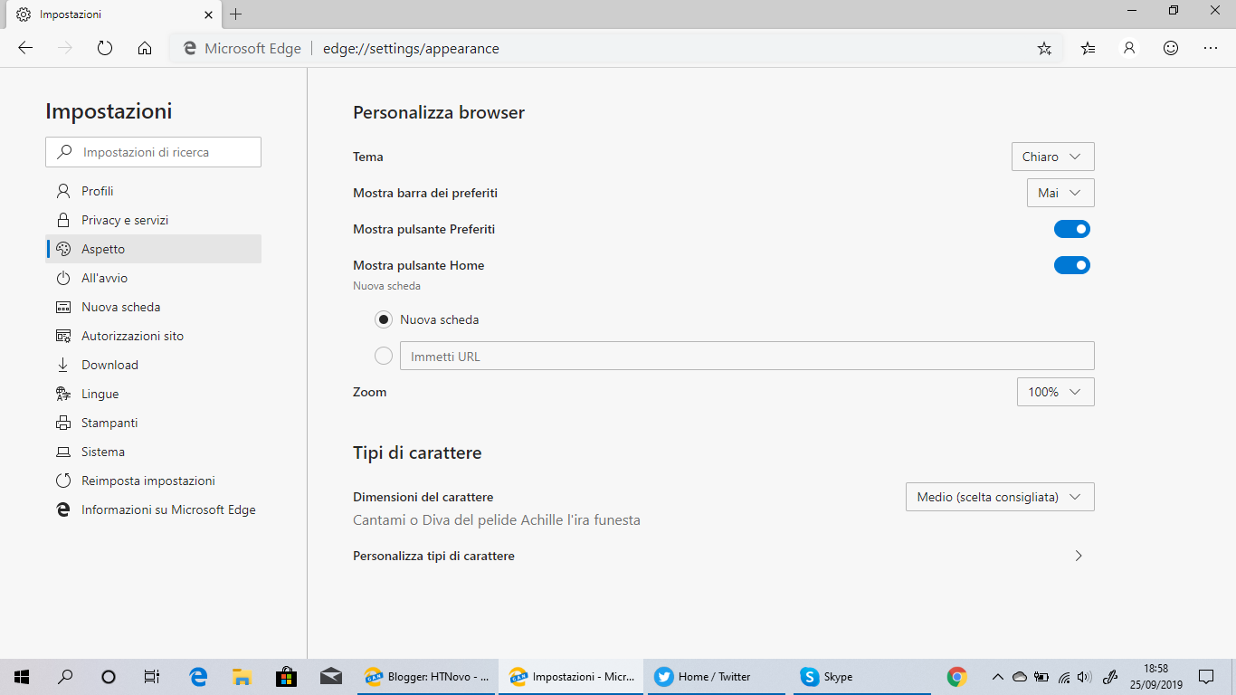This screenshot has height=695, width=1236.
Task: Open a new tab with the plus button
Action: tap(236, 14)
